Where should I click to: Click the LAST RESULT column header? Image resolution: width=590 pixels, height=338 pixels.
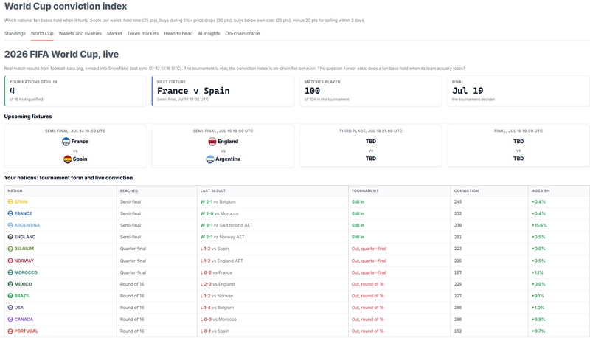click(x=213, y=191)
